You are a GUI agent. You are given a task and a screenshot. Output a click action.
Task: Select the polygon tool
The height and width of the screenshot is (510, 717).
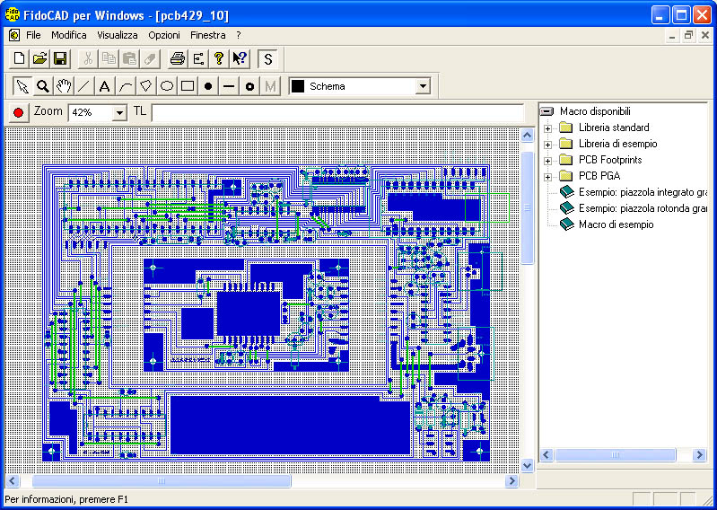[146, 86]
